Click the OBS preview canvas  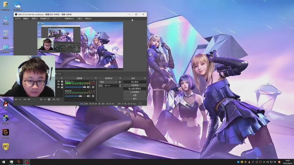(80, 46)
